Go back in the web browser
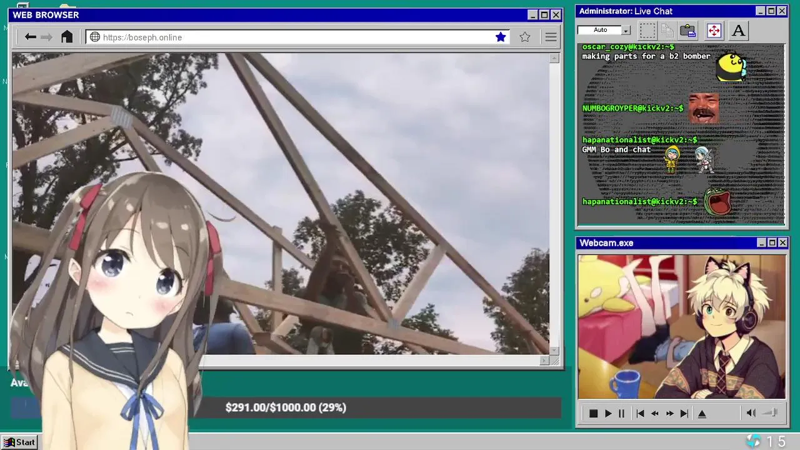This screenshot has height=450, width=800. pos(30,37)
